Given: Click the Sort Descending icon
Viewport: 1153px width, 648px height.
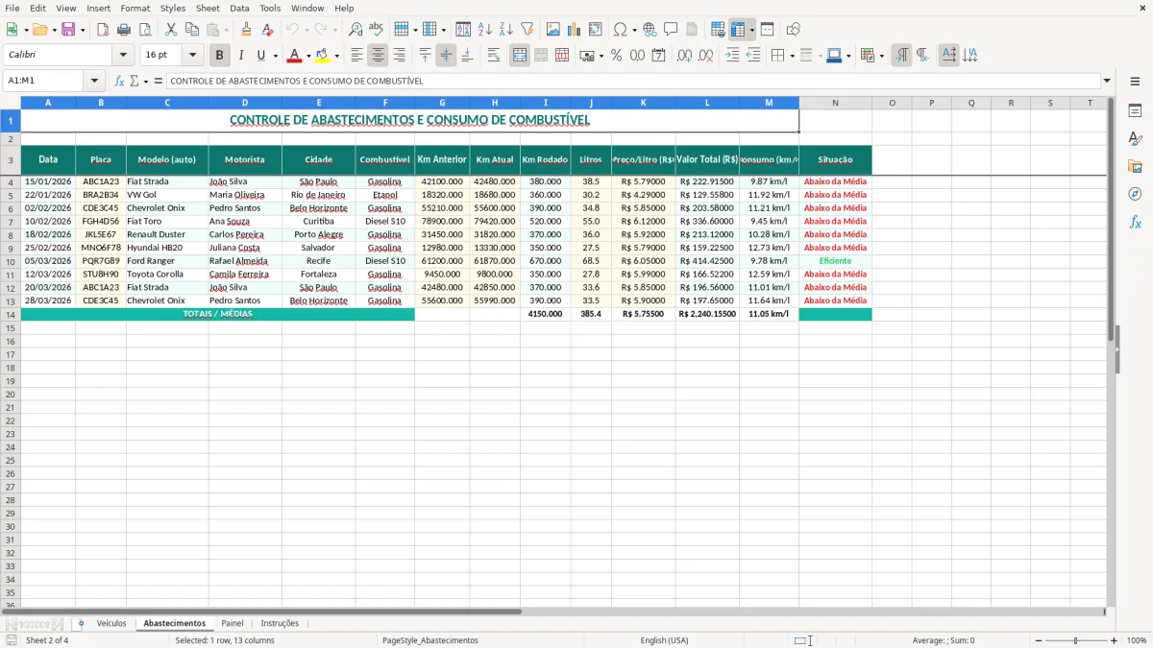Looking at the screenshot, I should point(505,30).
